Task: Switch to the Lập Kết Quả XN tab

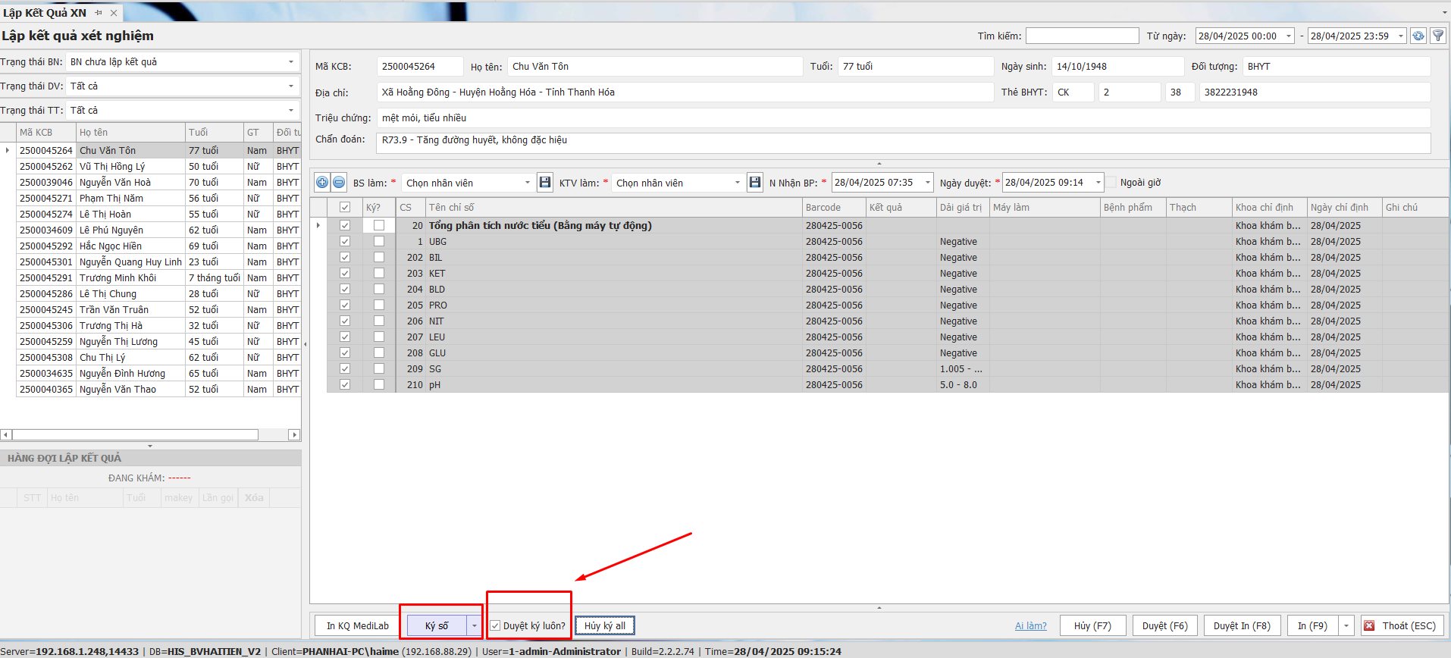Action: click(x=45, y=13)
